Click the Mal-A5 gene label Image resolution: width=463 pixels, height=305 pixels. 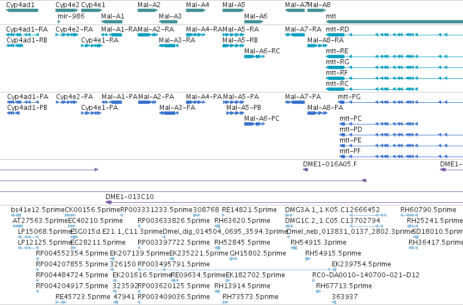[x=234, y=5]
